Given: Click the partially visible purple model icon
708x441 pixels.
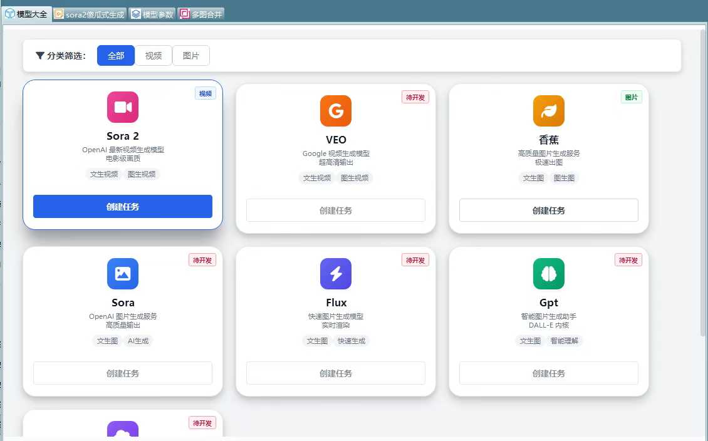Looking at the screenshot, I should pyautogui.click(x=123, y=430).
